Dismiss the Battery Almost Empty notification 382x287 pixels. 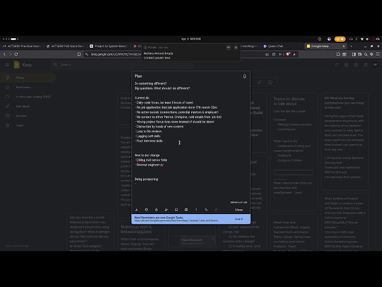coord(236,47)
